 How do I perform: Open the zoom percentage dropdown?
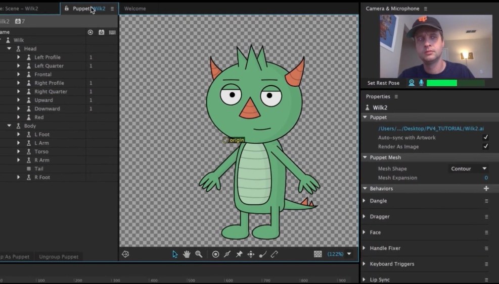pos(349,254)
